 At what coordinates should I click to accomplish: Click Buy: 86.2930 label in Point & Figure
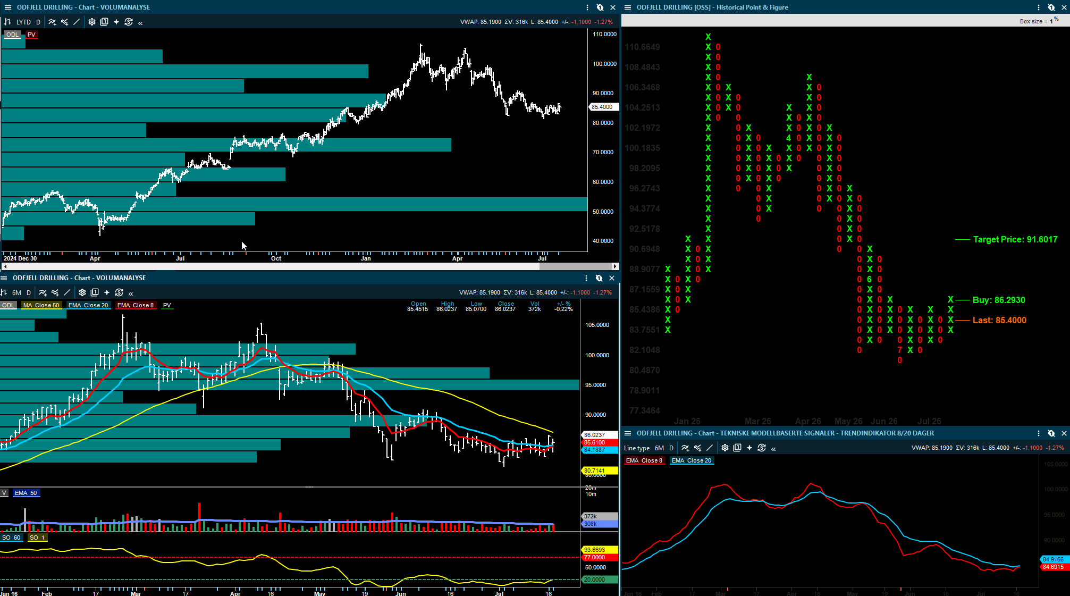point(999,300)
